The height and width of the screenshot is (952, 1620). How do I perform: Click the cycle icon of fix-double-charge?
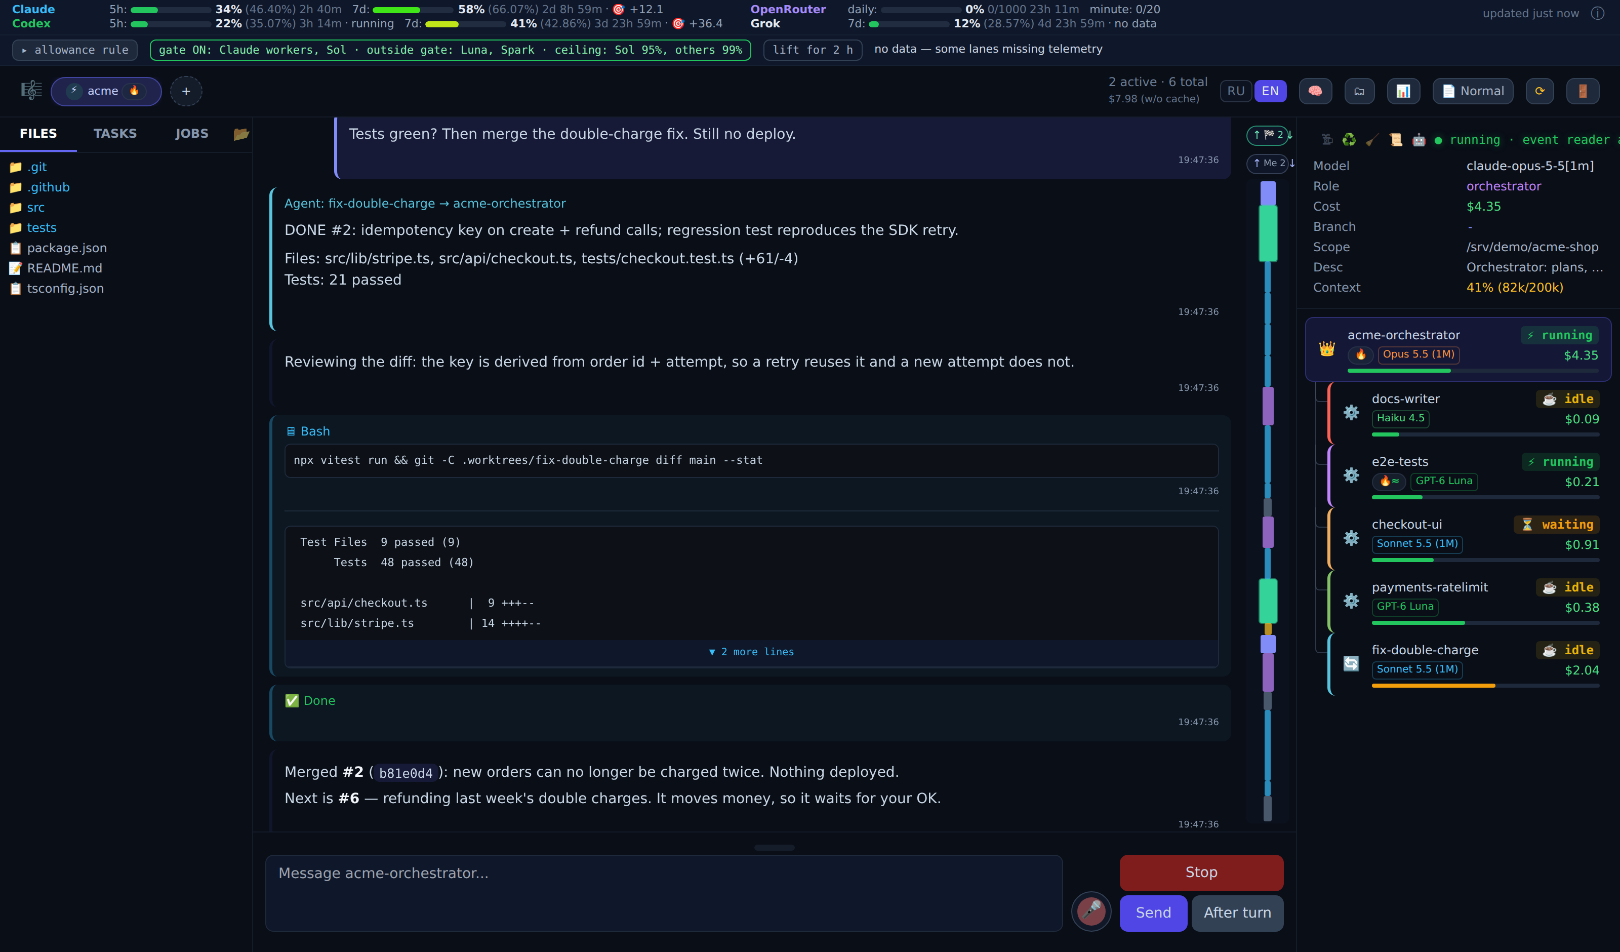1351,663
